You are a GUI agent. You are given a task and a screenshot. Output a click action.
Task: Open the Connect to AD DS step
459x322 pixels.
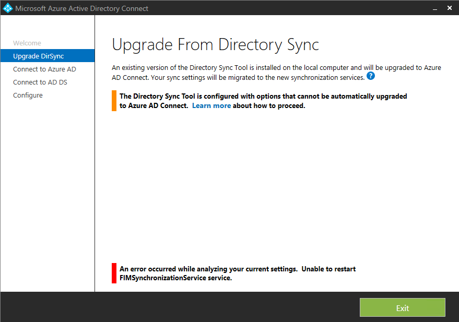(x=40, y=82)
